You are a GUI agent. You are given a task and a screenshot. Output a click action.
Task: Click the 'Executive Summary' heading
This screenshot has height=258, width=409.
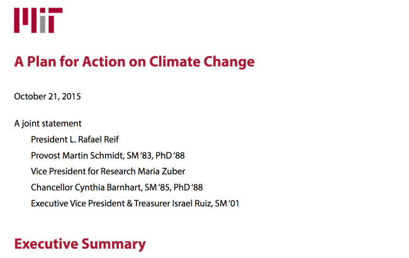[x=80, y=244]
